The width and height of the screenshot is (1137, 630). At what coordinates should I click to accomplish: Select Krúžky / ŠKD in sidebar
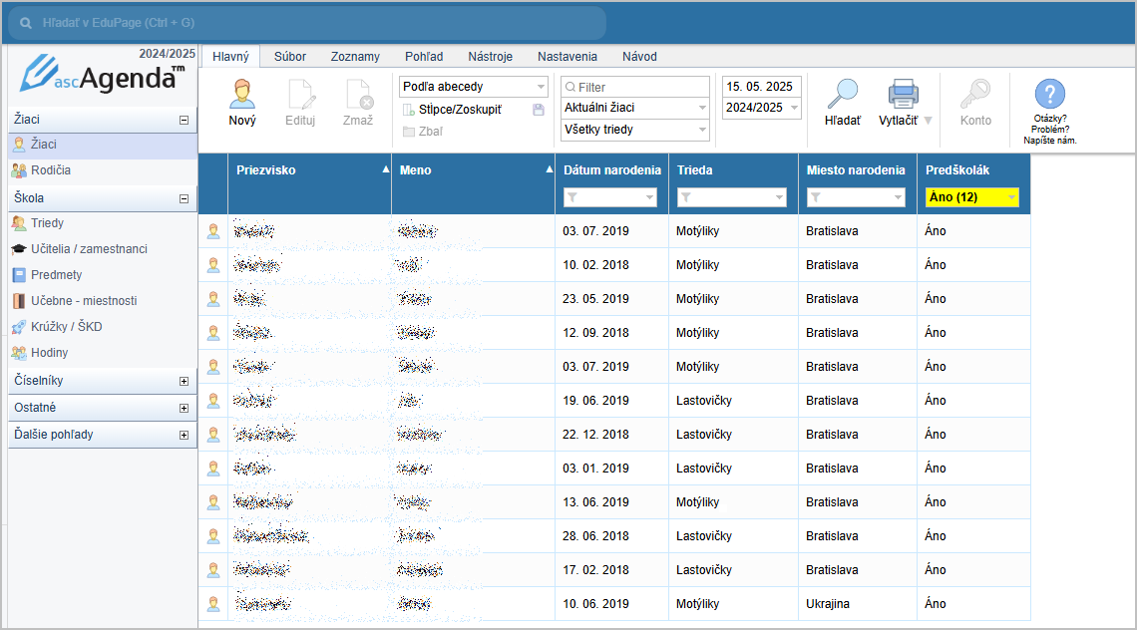pyautogui.click(x=66, y=327)
